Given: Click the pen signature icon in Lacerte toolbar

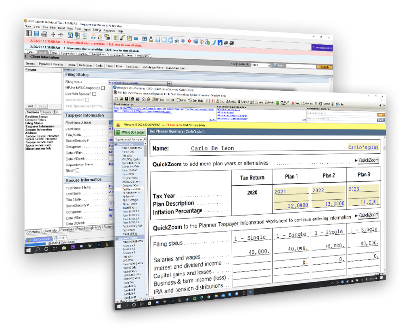Looking at the screenshot, I should pyautogui.click(x=123, y=38).
